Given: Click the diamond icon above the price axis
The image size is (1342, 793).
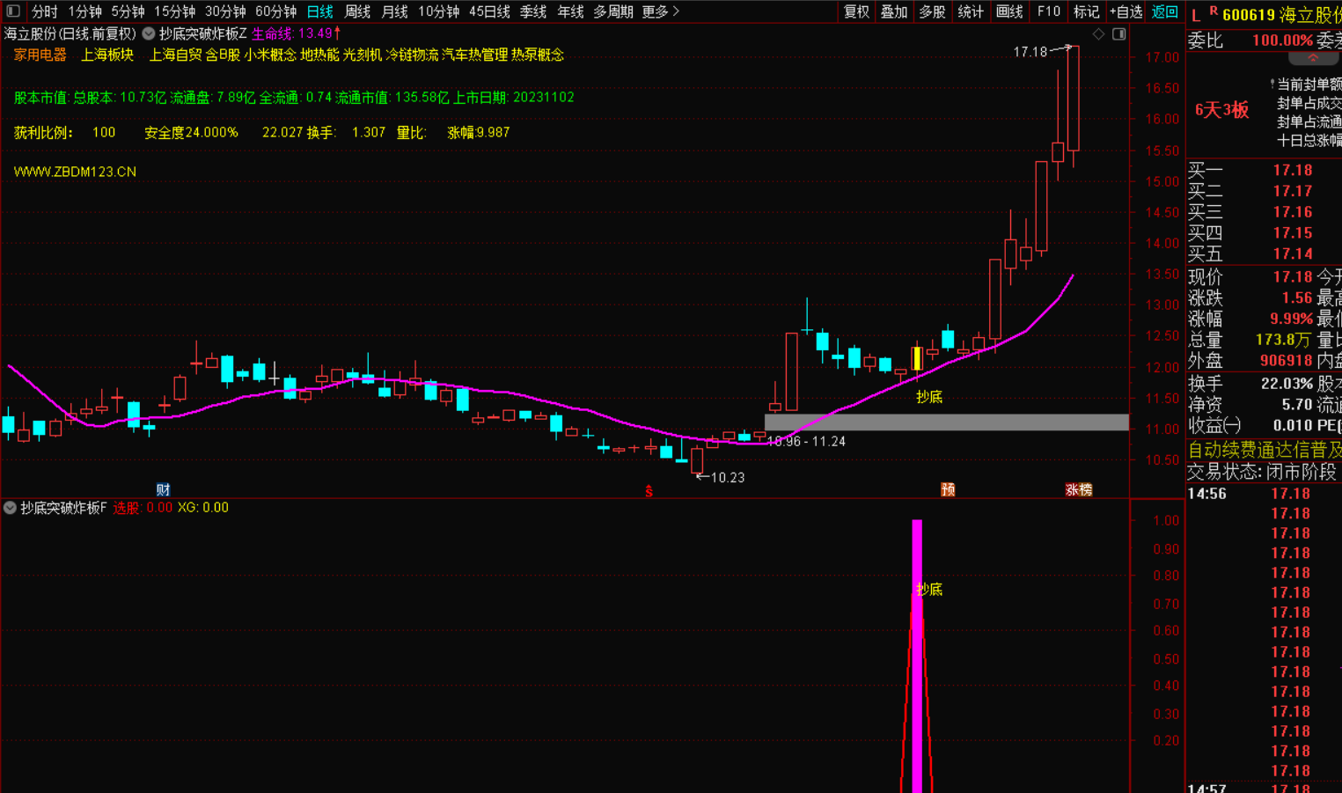Looking at the screenshot, I should pyautogui.click(x=1098, y=34).
